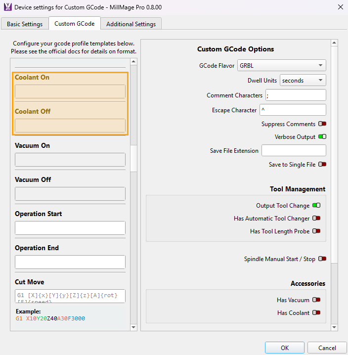The image size is (348, 355).
Task: Disable Verbose Output toggle
Action: 322,137
